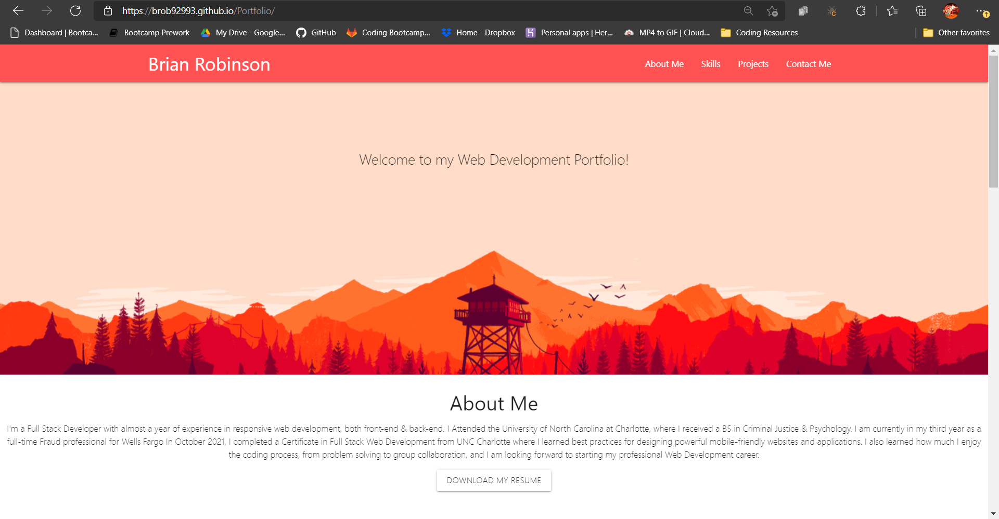Navigate to About Me section

[664, 64]
